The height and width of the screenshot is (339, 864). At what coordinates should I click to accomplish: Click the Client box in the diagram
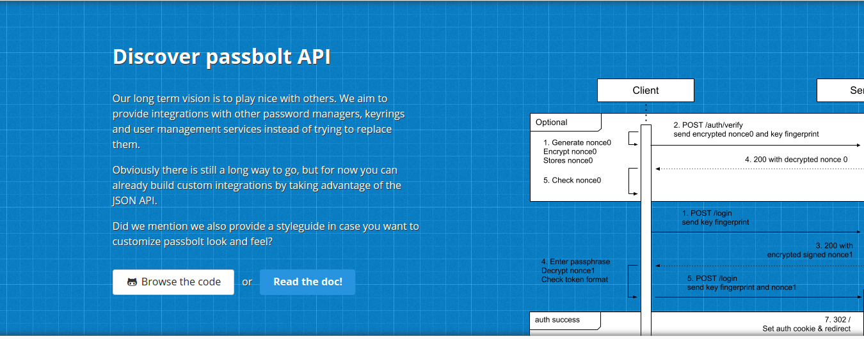[x=645, y=90]
